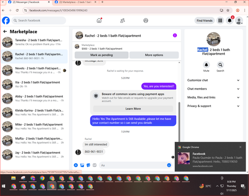This screenshot has height=196, width=249.
Task: Open the Mike conversation
Action: coord(34,126)
